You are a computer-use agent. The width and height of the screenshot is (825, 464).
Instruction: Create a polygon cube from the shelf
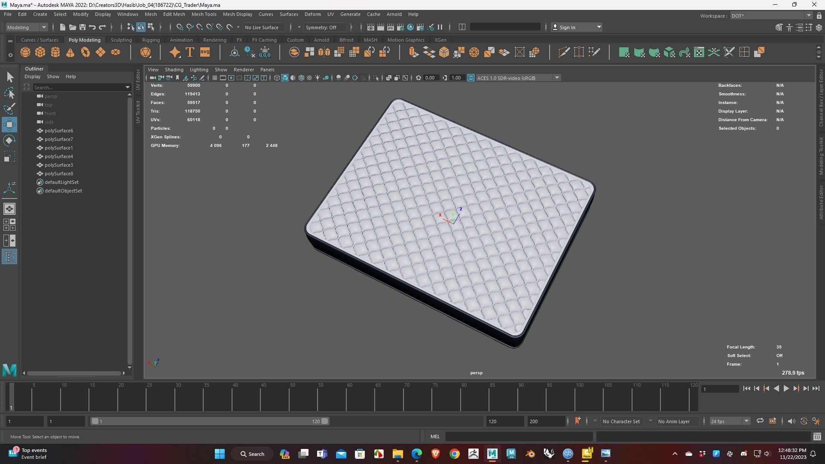pos(40,52)
